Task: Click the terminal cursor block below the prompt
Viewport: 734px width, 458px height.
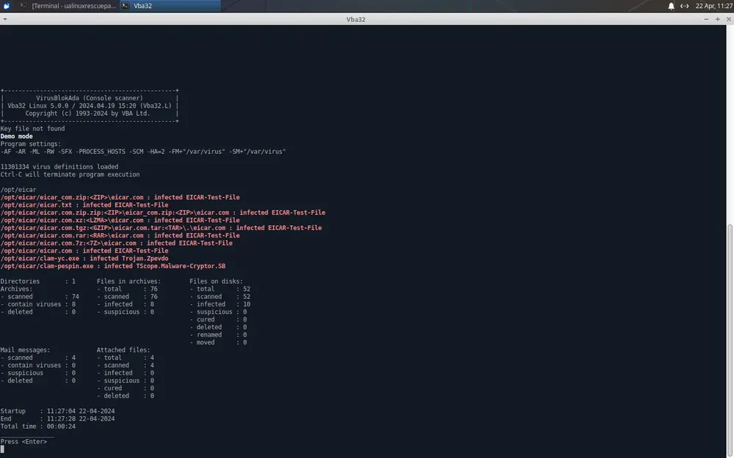Action: click(x=2, y=450)
